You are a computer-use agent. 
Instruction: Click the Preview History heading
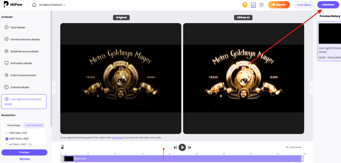(330, 16)
